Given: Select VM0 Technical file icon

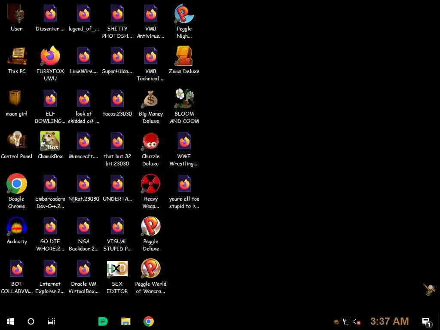Looking at the screenshot, I should coord(151,56).
